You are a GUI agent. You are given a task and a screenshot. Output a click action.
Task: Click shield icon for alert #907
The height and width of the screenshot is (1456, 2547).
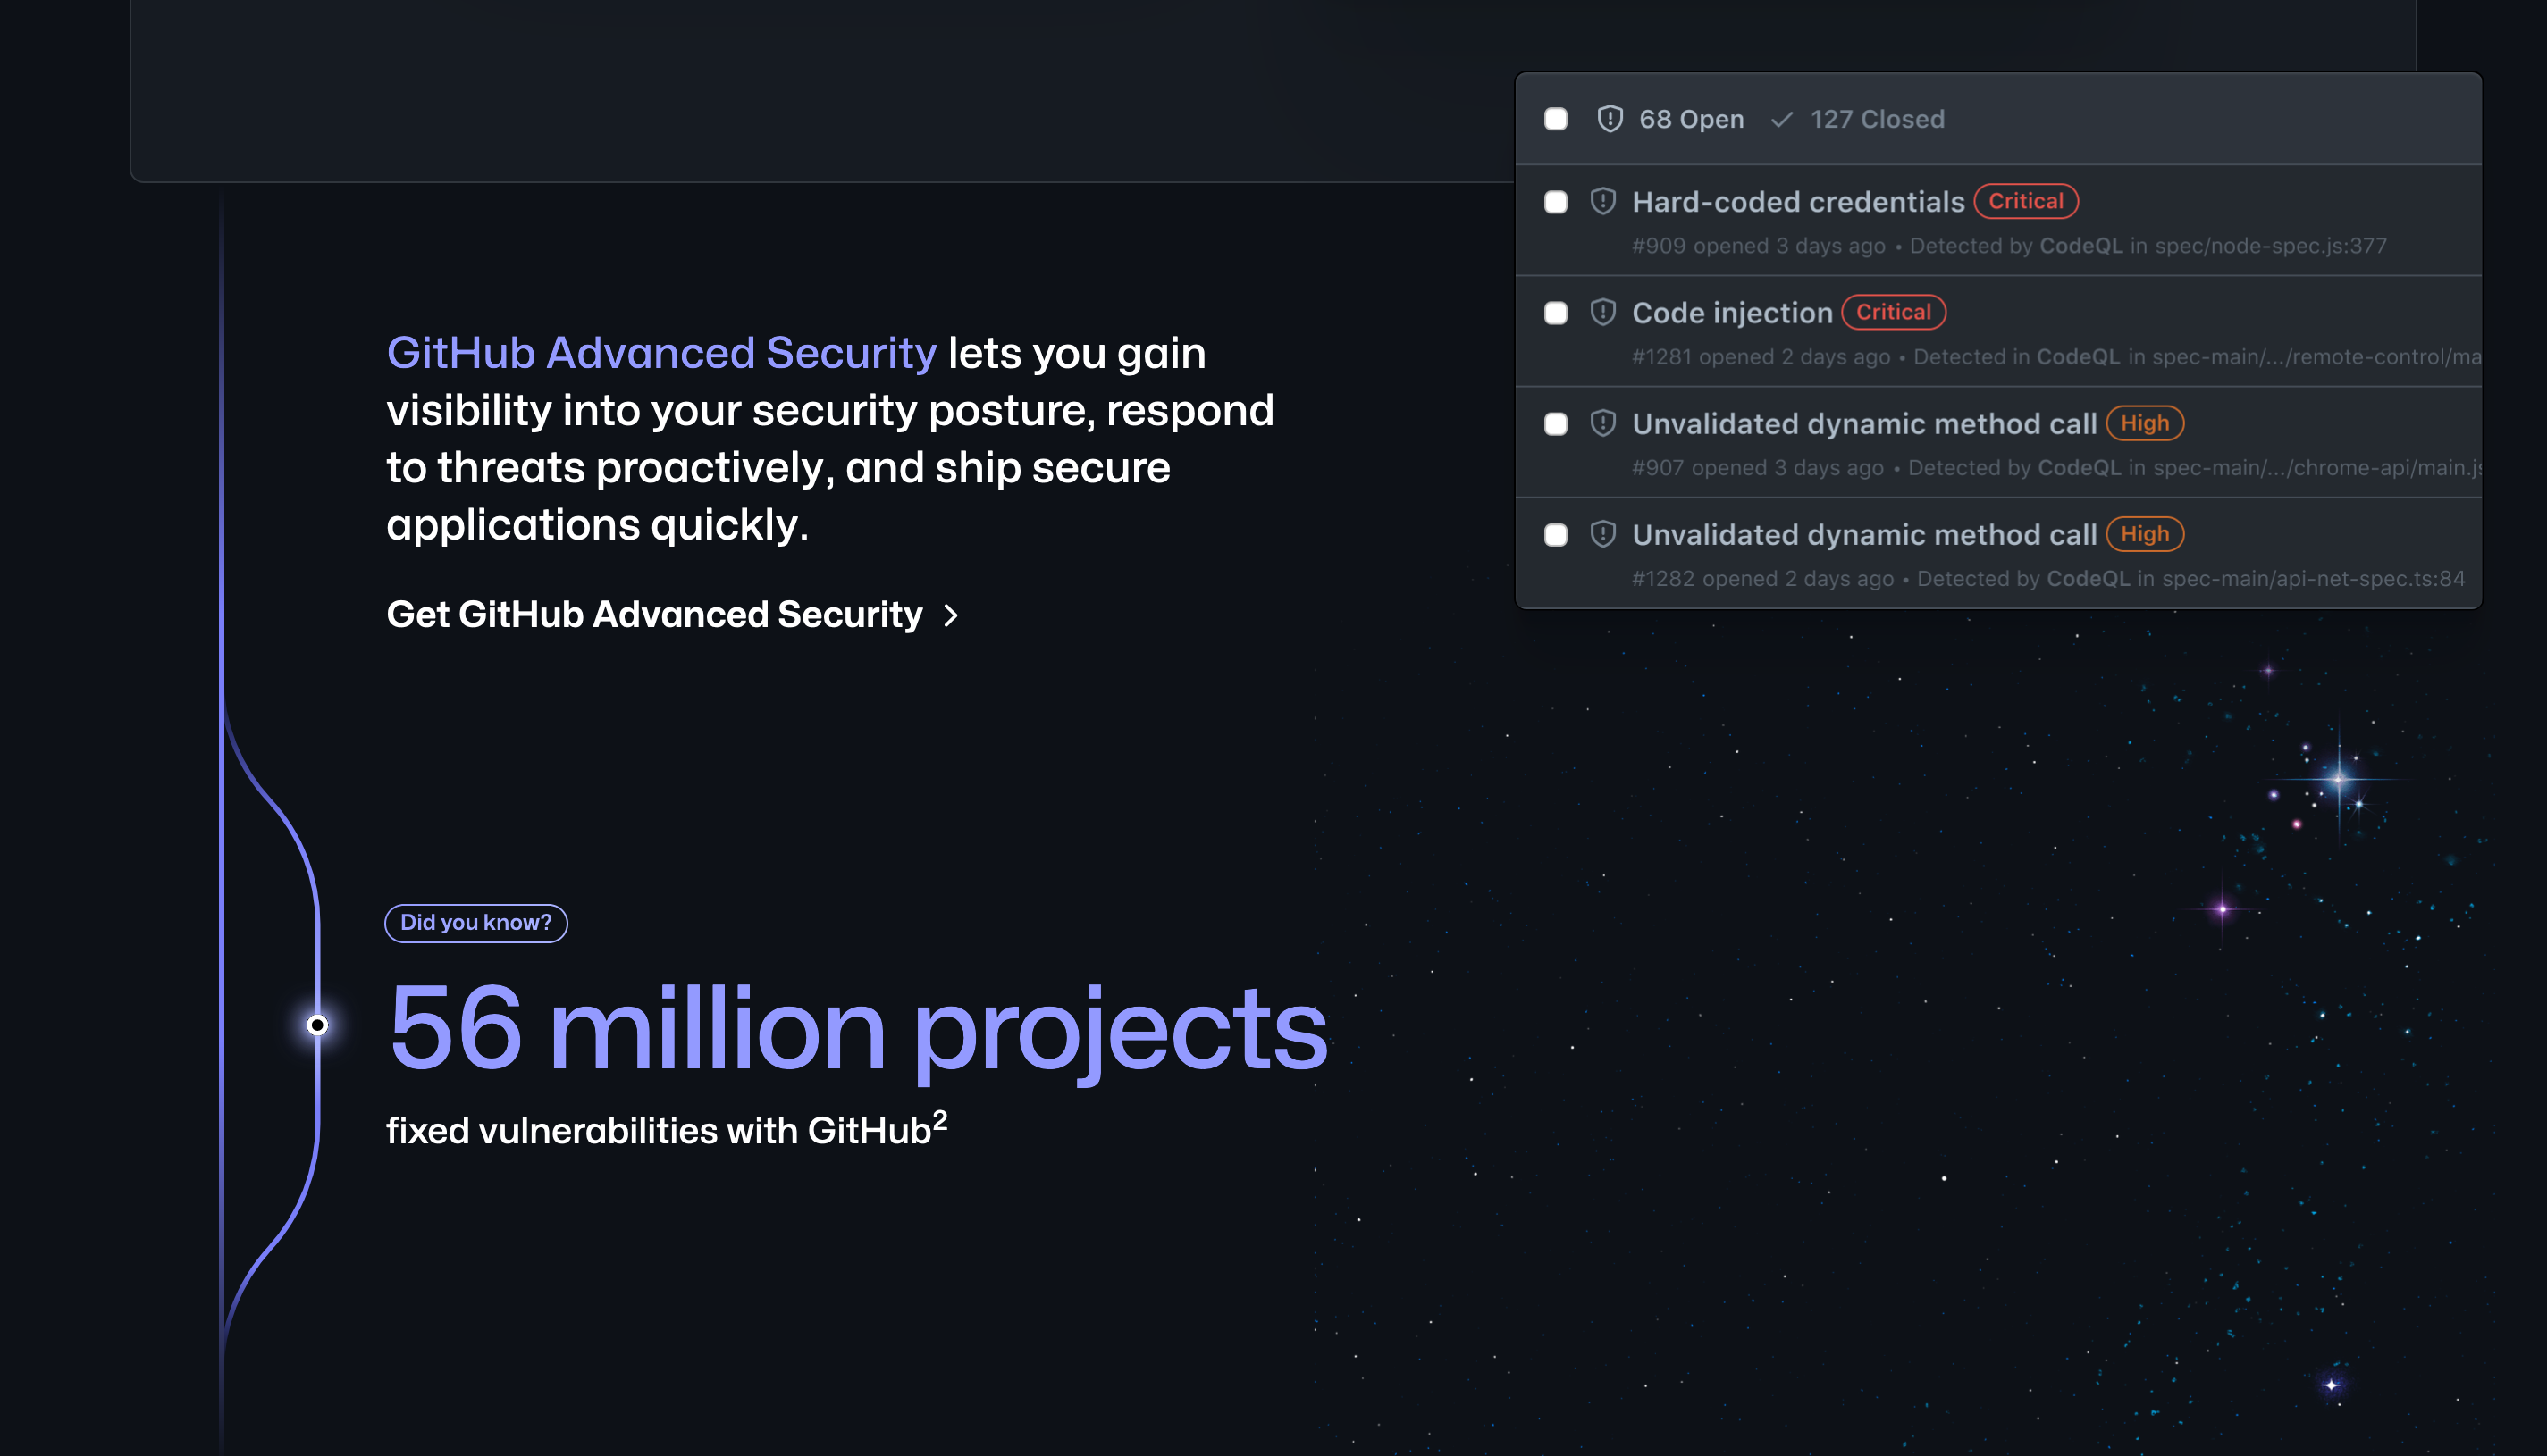point(1602,423)
